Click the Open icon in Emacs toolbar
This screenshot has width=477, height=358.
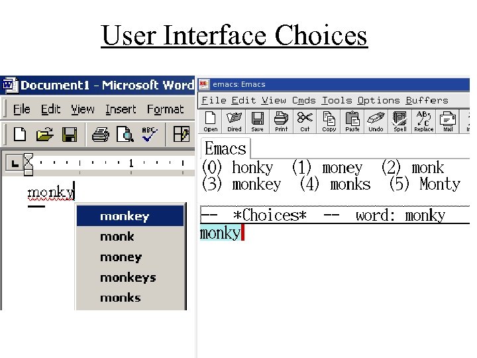[x=211, y=121]
